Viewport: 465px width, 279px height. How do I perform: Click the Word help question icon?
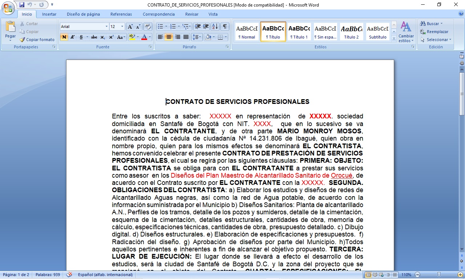tap(461, 14)
